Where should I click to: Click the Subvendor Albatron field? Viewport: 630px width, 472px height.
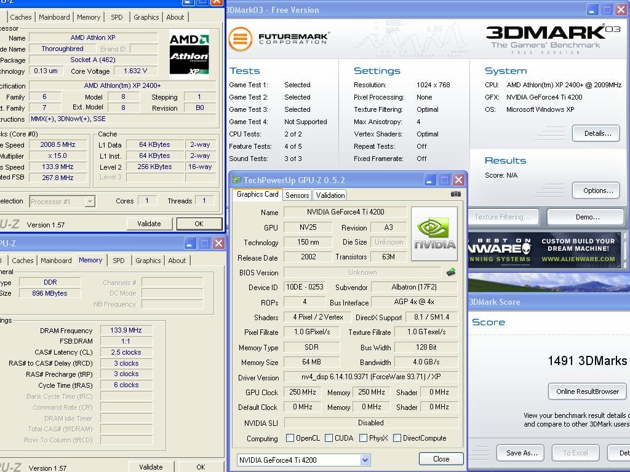(x=414, y=287)
